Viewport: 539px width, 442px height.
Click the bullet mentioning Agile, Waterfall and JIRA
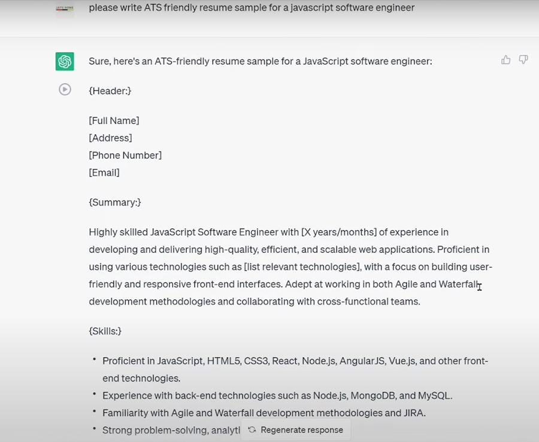coord(264,413)
